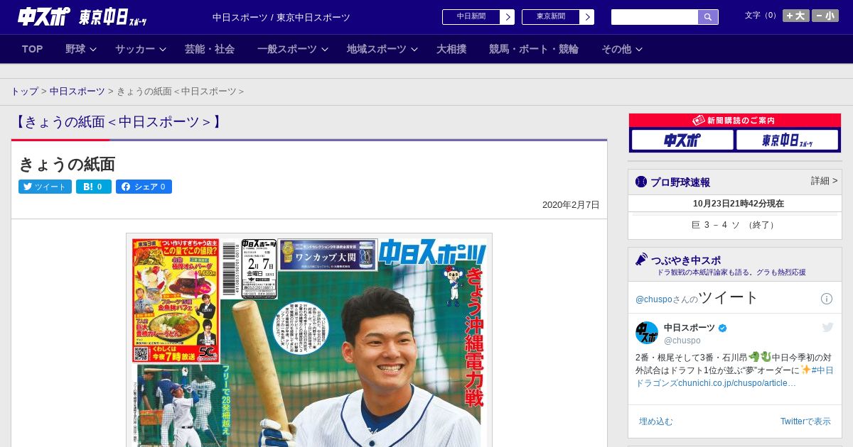Image resolution: width=853 pixels, height=447 pixels.
Task: Click the megaphone icon beside つぶやき中スポ
Action: tap(641, 260)
